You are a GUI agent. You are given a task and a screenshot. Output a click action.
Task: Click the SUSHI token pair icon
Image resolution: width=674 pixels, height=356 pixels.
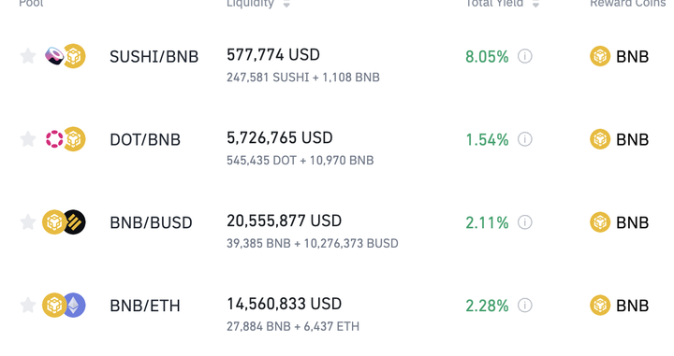(54, 56)
